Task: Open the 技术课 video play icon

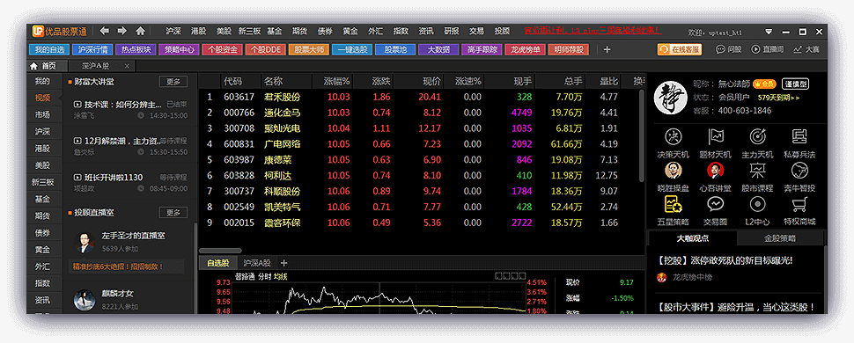Action: coord(77,104)
